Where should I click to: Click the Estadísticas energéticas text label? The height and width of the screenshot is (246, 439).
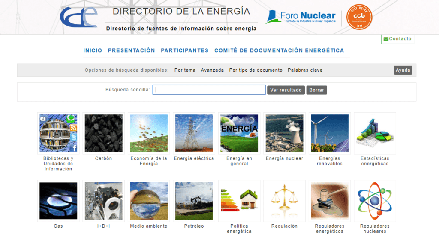[x=375, y=161]
